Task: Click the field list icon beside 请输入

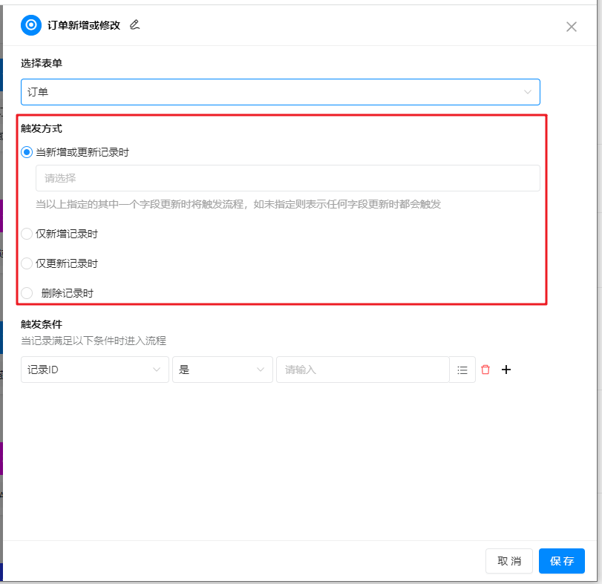Action: [462, 370]
